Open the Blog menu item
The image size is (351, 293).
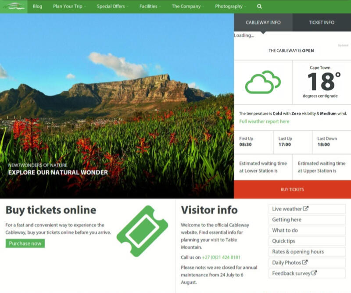[x=37, y=7]
